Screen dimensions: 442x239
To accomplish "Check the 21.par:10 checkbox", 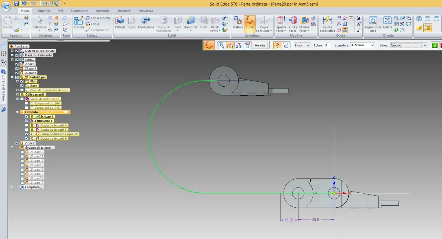I will 22,152.
